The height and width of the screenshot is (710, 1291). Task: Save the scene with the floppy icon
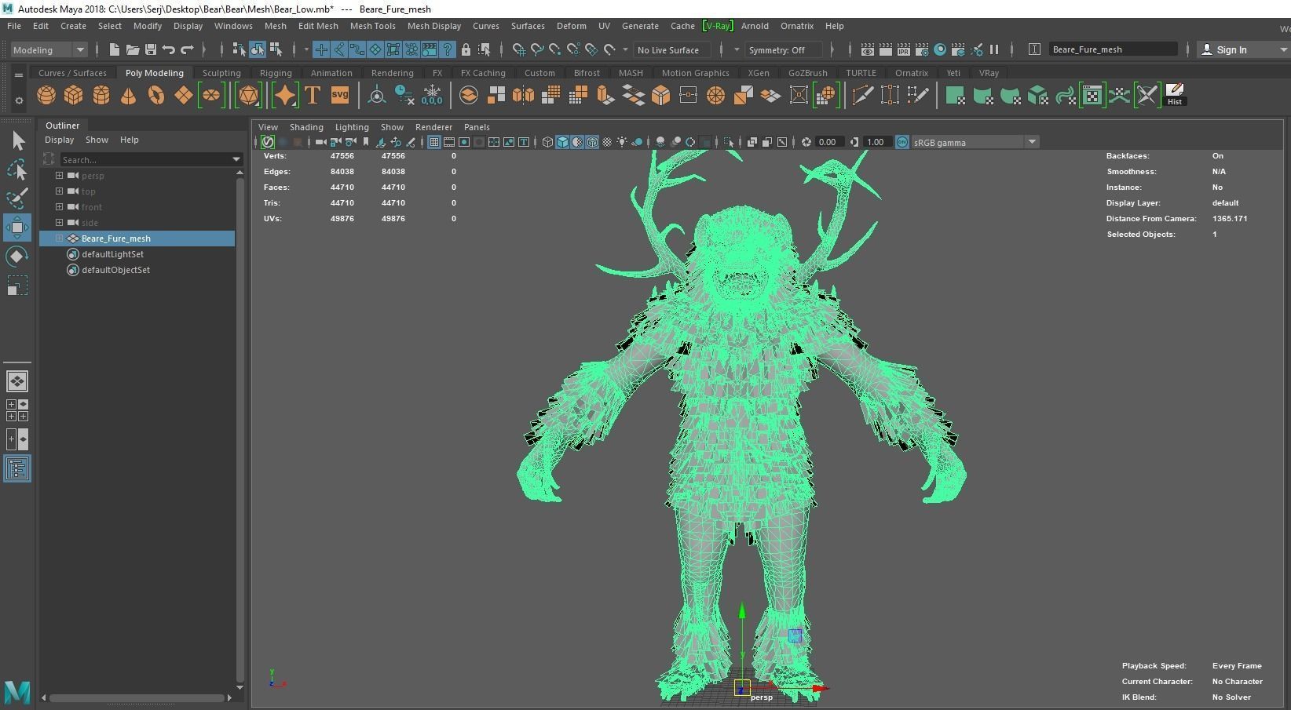tap(150, 49)
